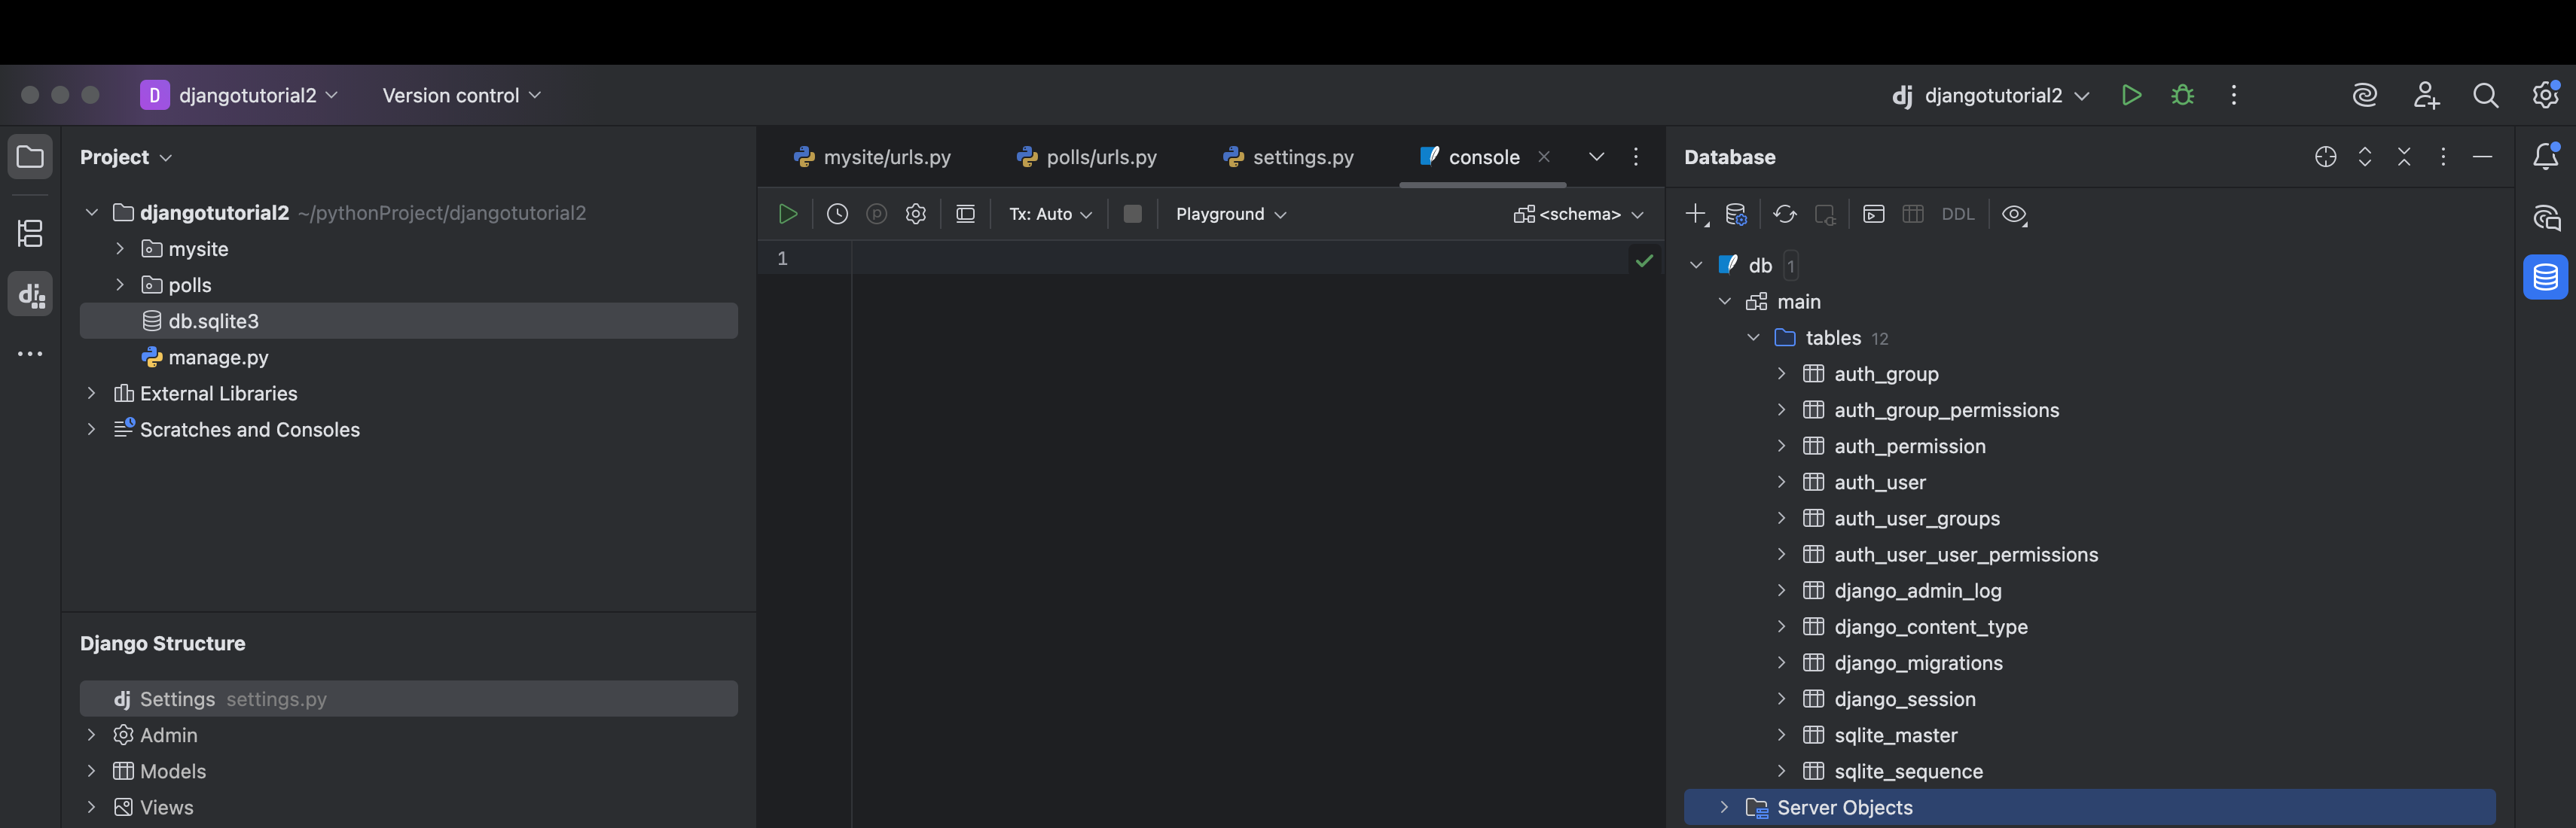Collapse the main schema node
This screenshot has height=828, width=2576.
click(x=1724, y=302)
